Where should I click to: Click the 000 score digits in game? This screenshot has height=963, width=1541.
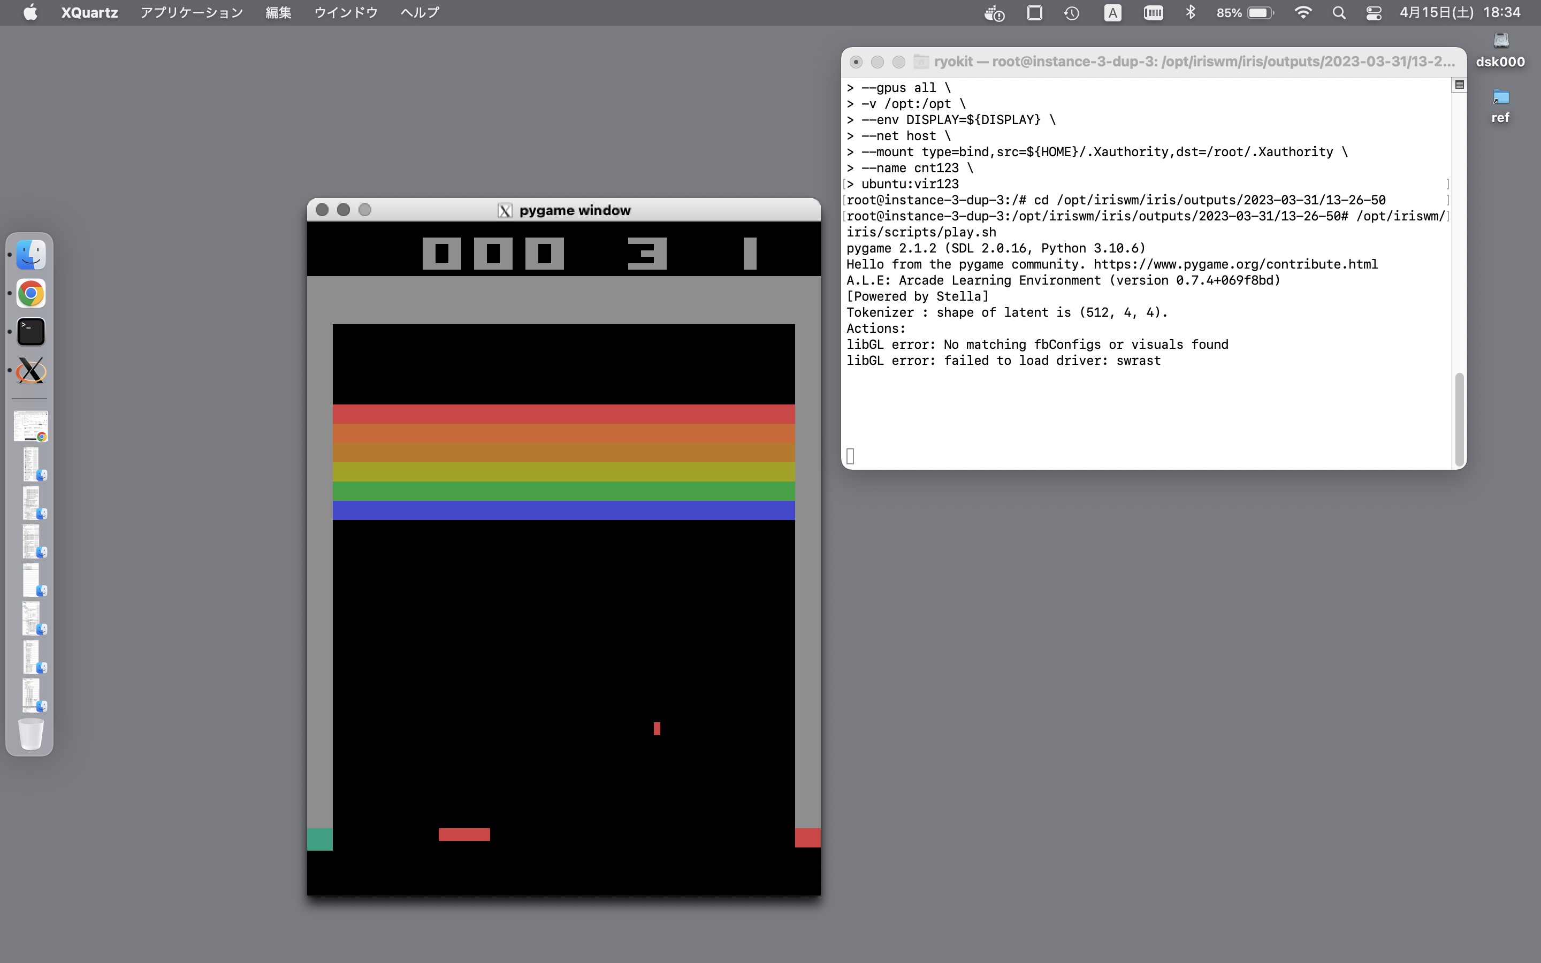pyautogui.click(x=493, y=254)
